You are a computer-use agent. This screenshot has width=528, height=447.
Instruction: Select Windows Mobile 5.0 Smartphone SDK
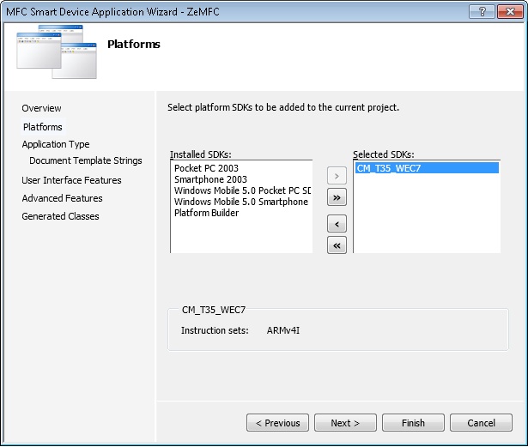pos(241,202)
